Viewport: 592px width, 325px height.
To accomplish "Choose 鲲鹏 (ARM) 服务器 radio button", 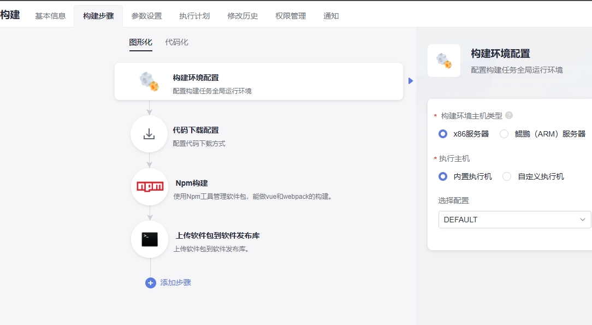I will 504,134.
